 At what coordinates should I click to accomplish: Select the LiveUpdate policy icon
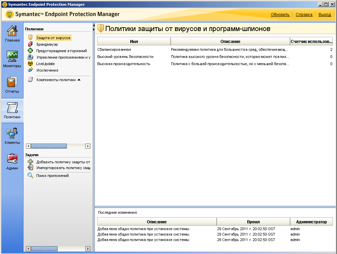(x=30, y=64)
